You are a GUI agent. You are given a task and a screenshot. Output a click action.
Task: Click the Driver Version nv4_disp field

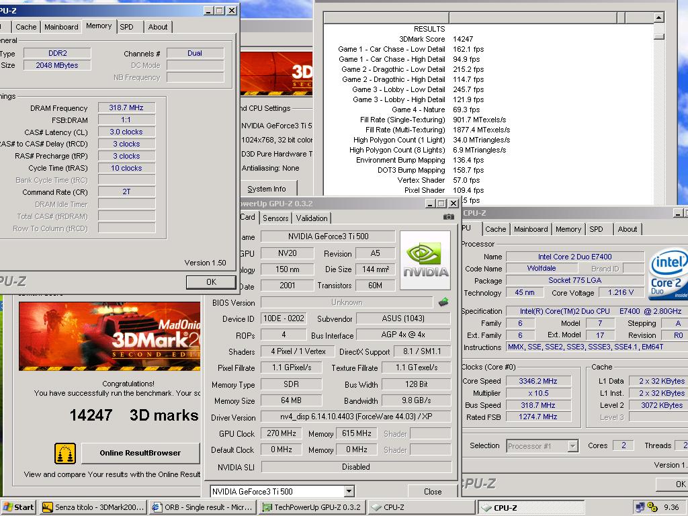click(356, 417)
